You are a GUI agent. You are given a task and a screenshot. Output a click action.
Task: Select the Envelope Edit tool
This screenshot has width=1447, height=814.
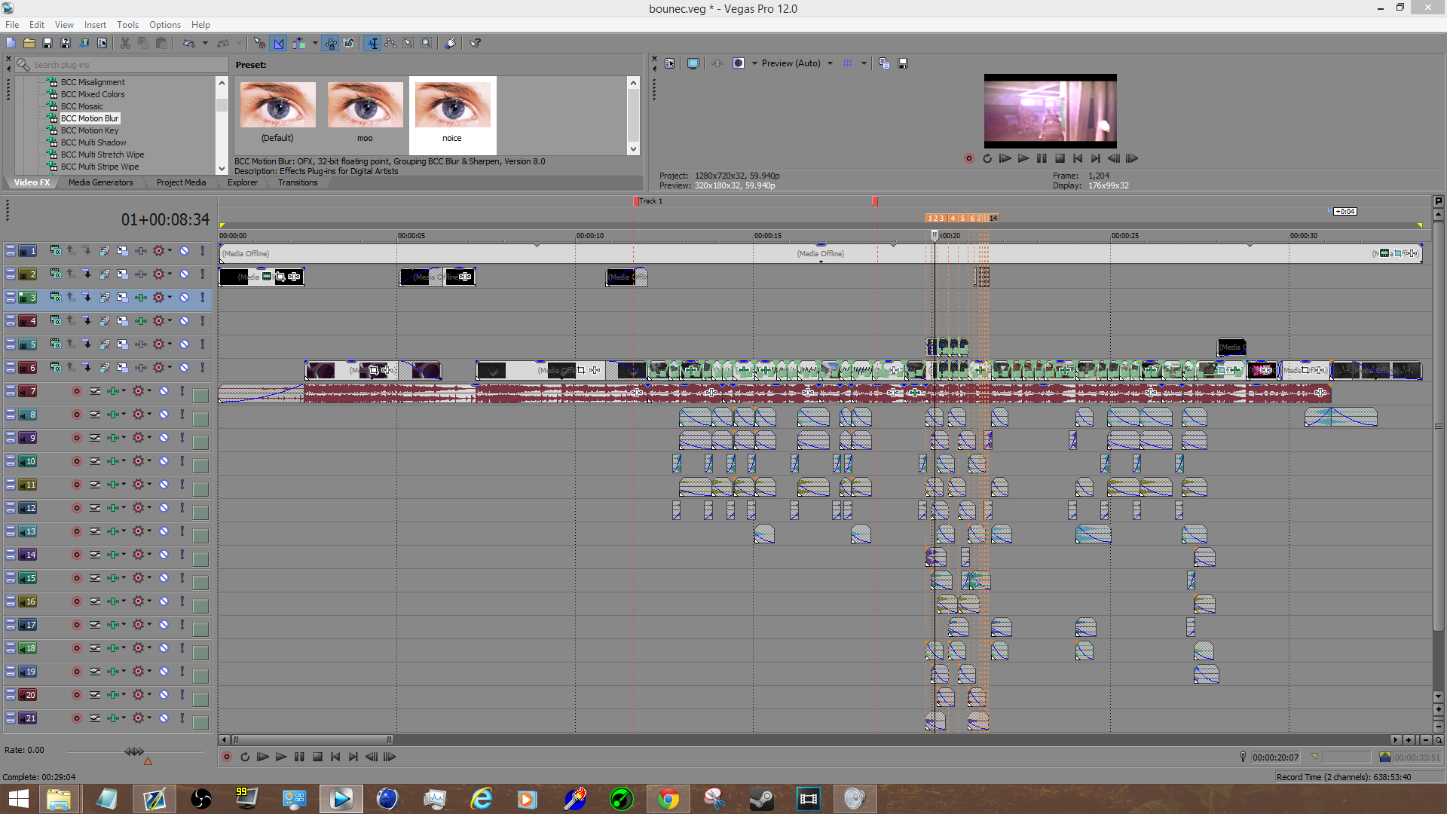[x=390, y=44]
